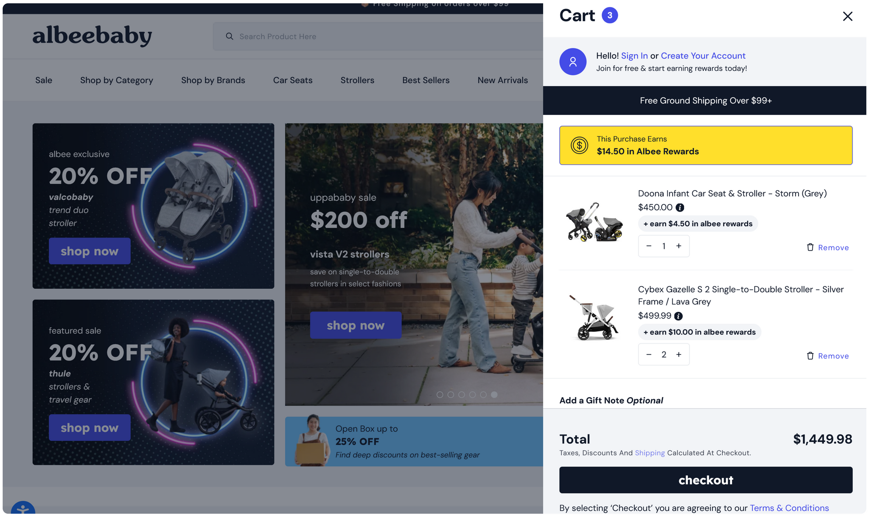Increase Doona car seat quantity with plus

pyautogui.click(x=679, y=246)
